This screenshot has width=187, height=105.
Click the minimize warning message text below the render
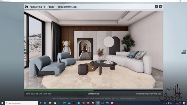(x=93, y=99)
